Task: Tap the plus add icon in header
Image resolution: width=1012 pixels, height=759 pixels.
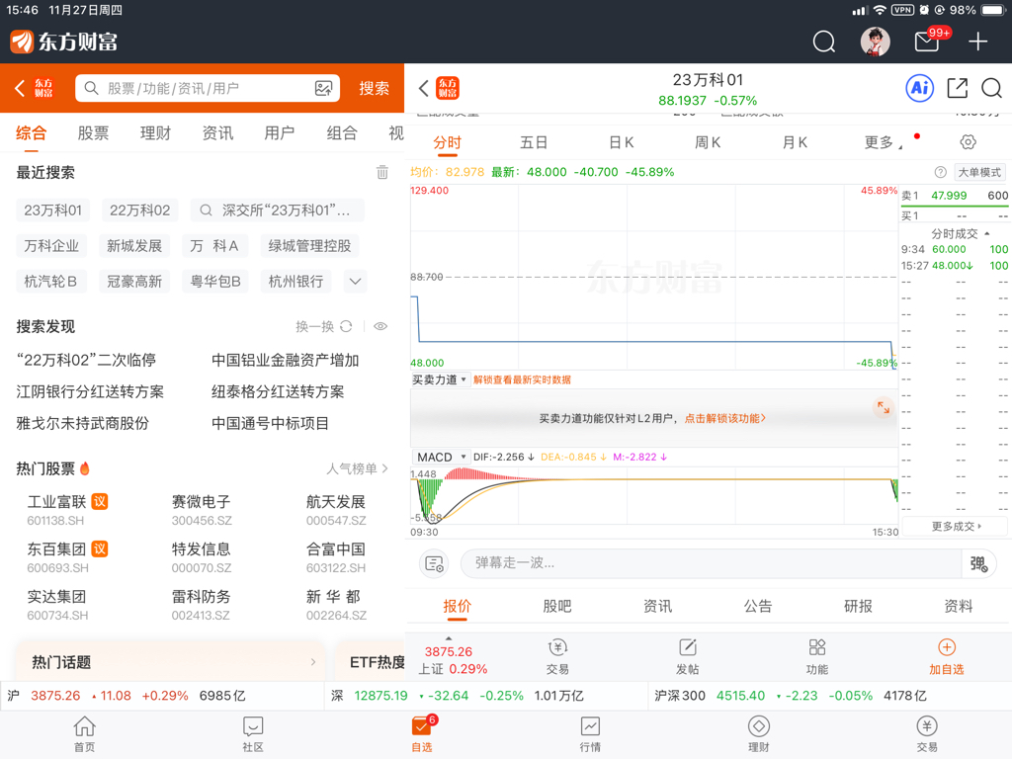Action: (977, 42)
